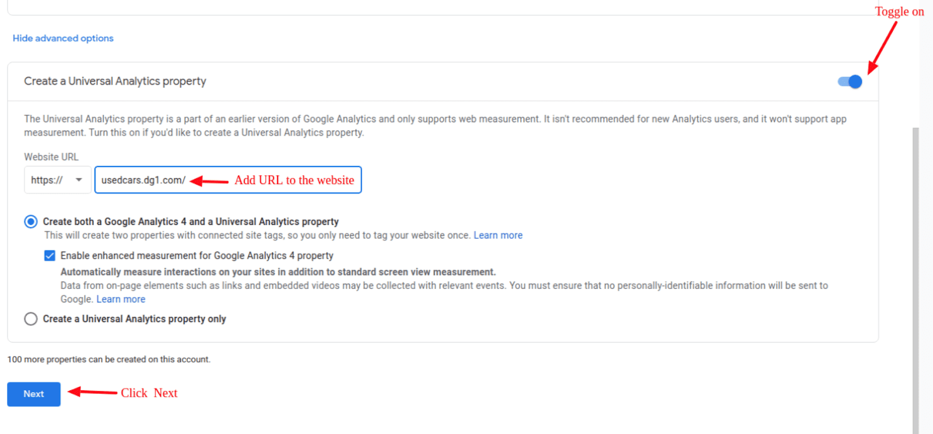Viewport: 933px width, 434px height.
Task: Select Create a Universal Analytics property only
Action: point(31,319)
